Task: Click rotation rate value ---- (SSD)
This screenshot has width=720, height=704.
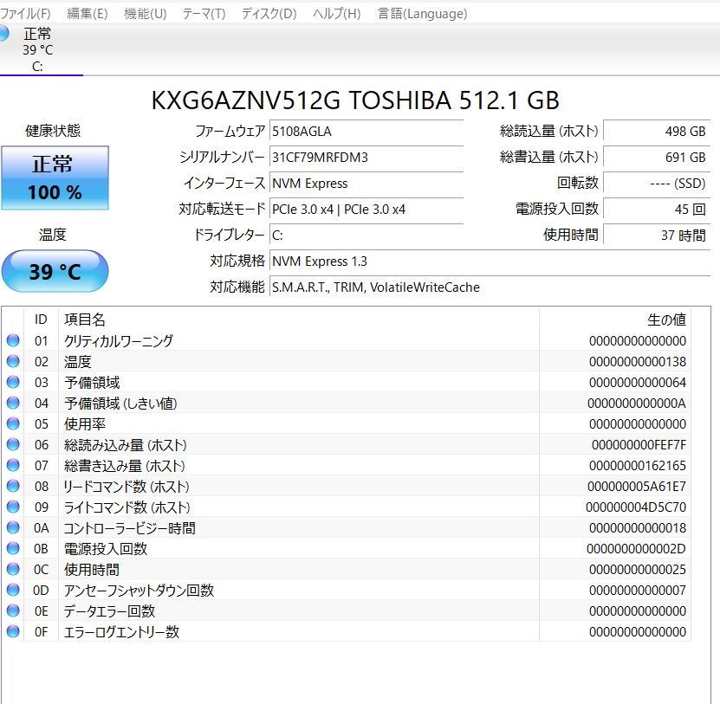Action: coord(657,184)
